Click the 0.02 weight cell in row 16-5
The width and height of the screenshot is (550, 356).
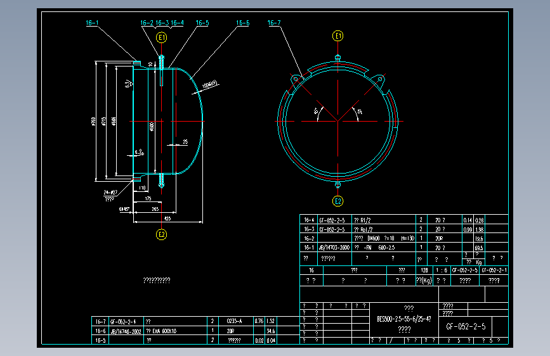coord(259,341)
